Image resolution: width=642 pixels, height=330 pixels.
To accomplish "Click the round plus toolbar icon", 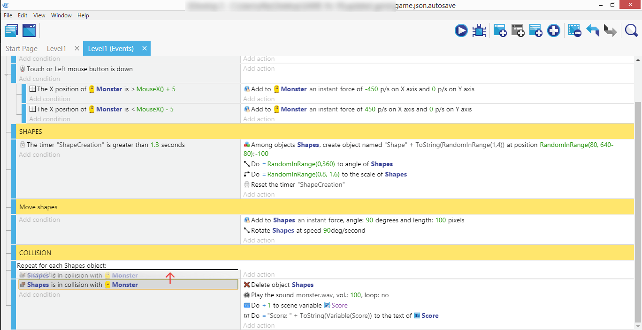I will [554, 31].
